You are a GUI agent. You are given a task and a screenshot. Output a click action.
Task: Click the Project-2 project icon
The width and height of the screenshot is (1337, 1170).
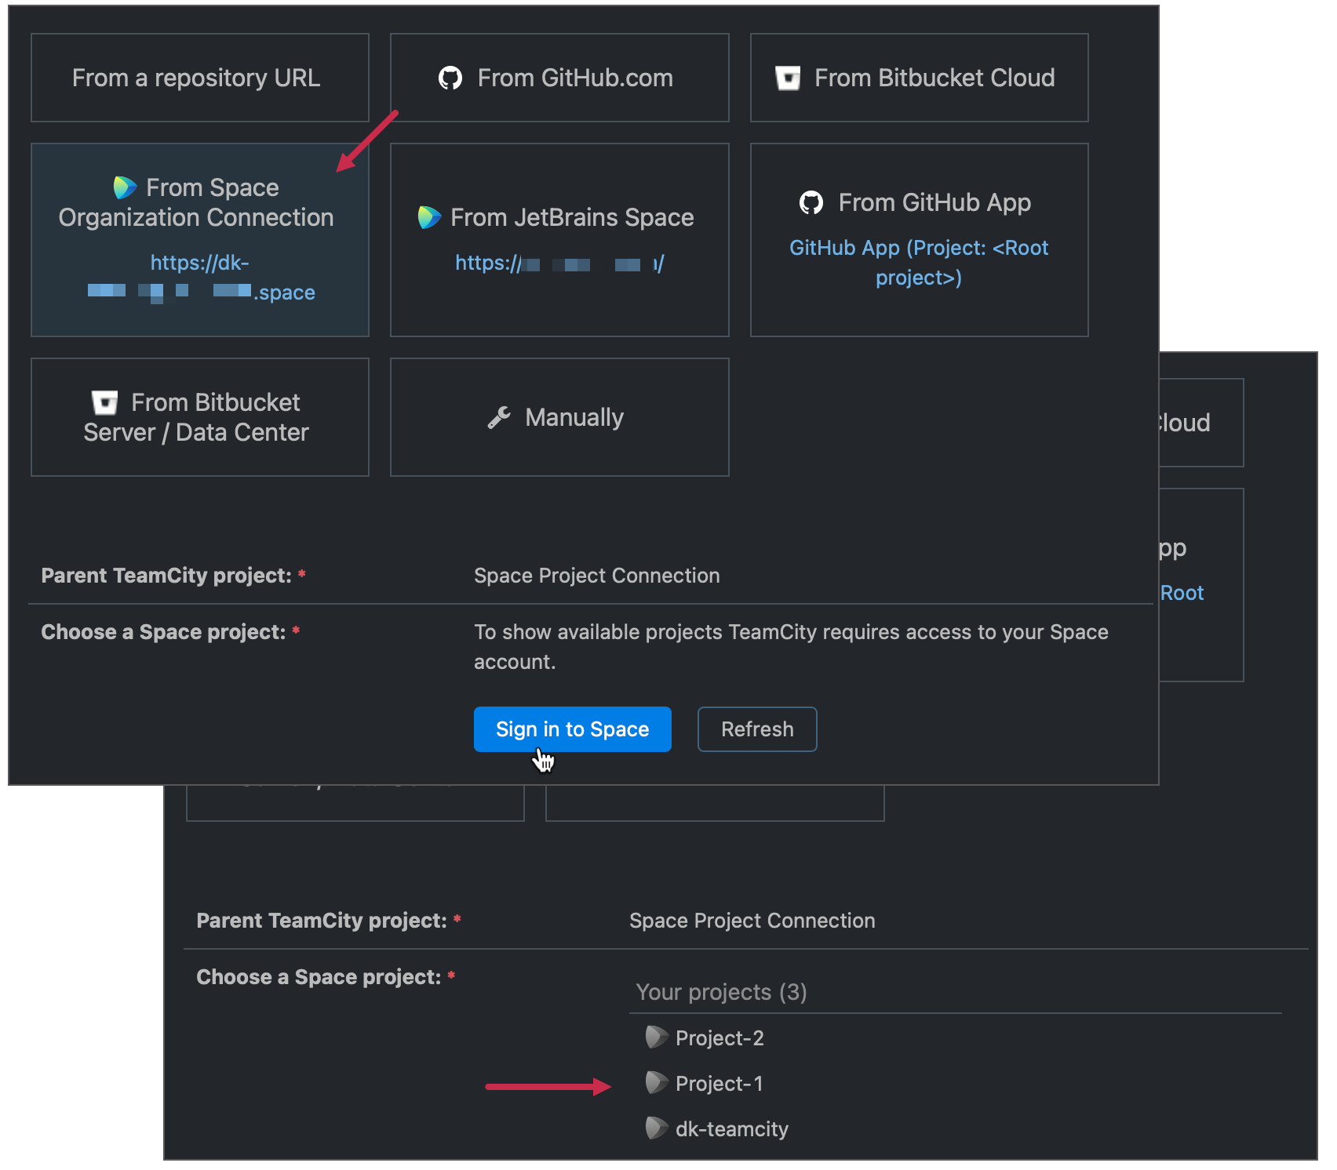click(656, 1037)
